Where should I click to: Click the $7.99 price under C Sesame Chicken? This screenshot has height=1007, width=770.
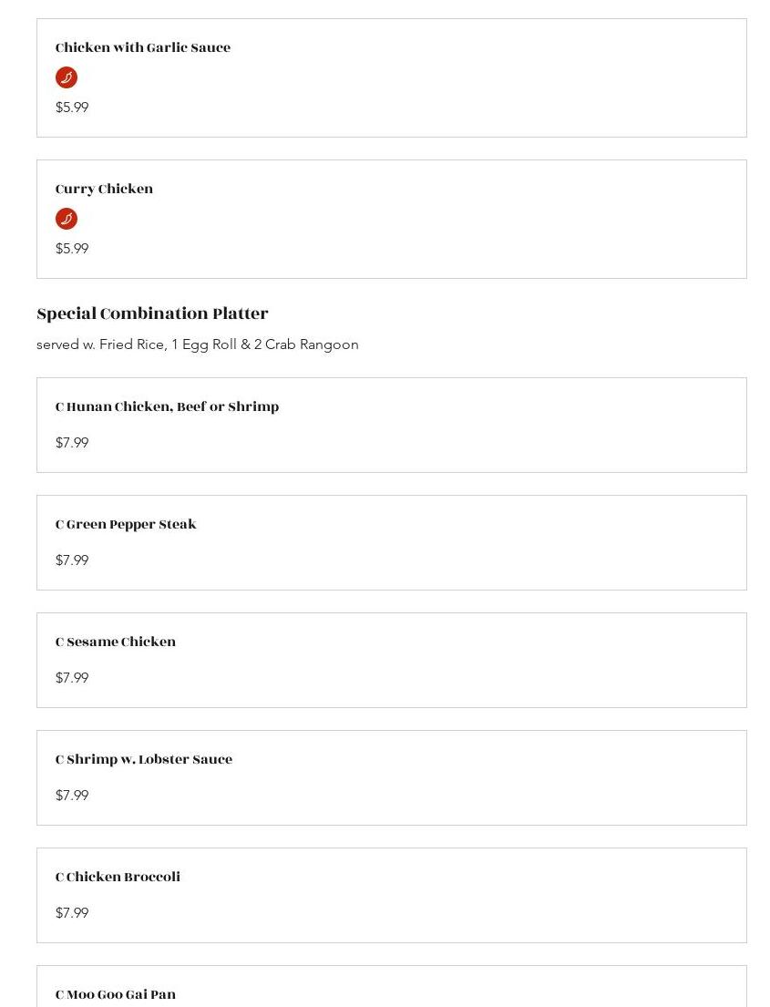[x=72, y=678]
